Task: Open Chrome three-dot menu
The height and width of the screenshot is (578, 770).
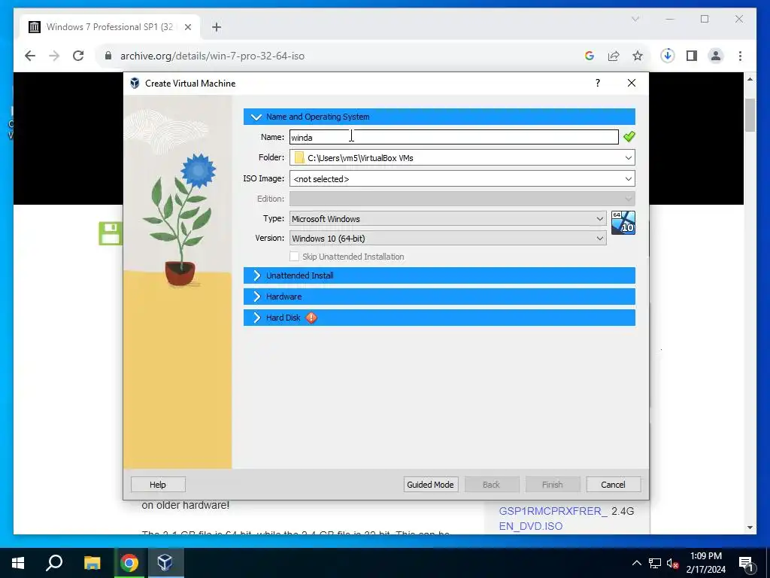Action: tap(740, 56)
